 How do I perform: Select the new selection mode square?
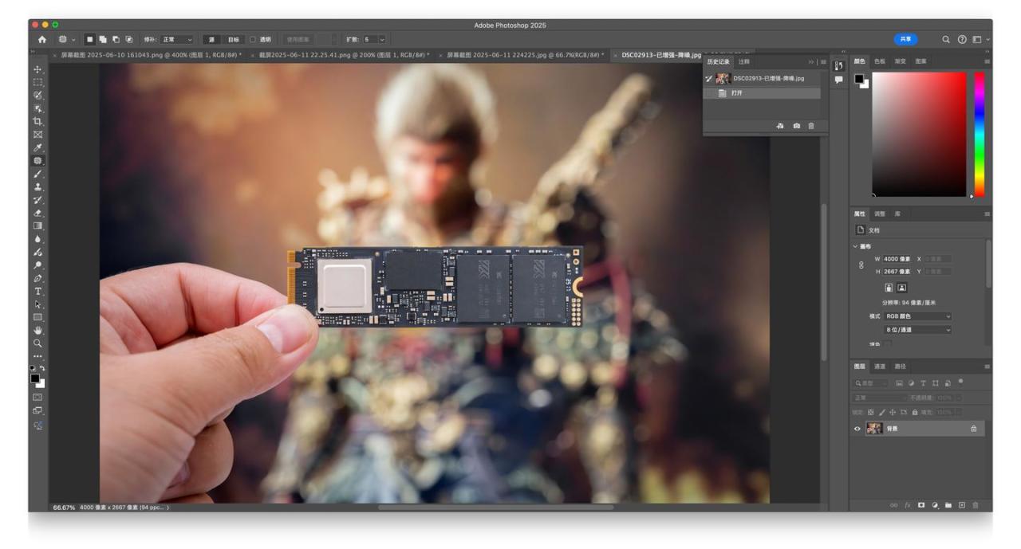pyautogui.click(x=89, y=39)
